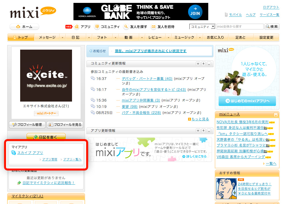Move App updates panel up

click(x=198, y=131)
